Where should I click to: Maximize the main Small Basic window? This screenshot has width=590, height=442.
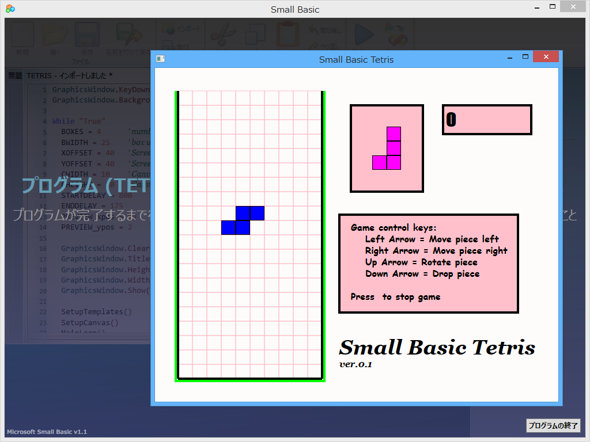tap(553, 6)
